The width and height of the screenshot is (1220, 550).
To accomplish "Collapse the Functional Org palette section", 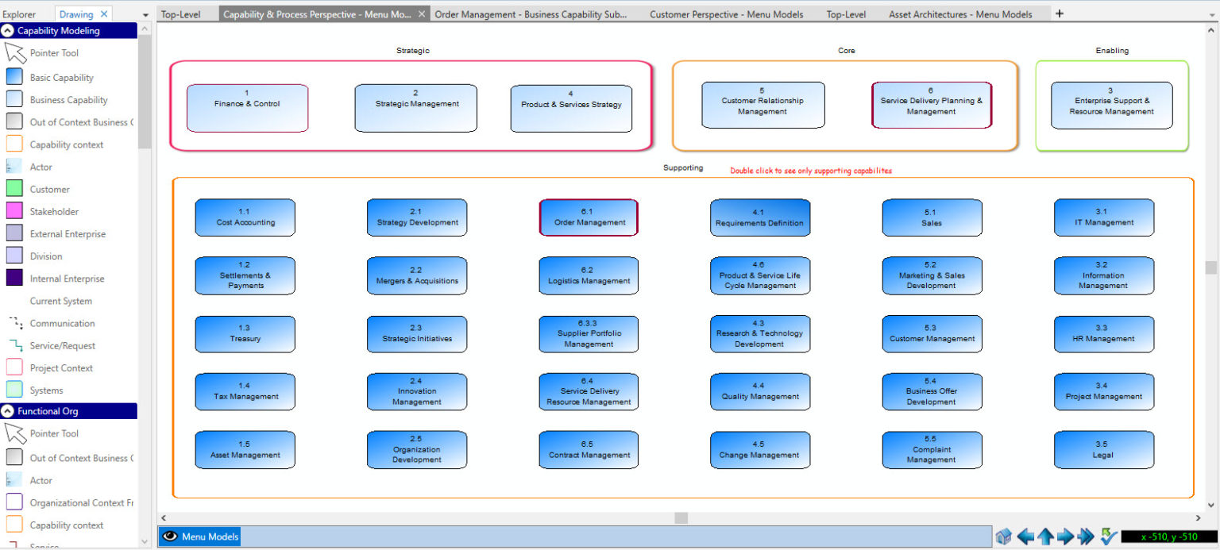I will [8, 411].
